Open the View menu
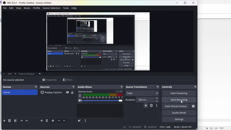The image size is (231, 130). click(18, 8)
